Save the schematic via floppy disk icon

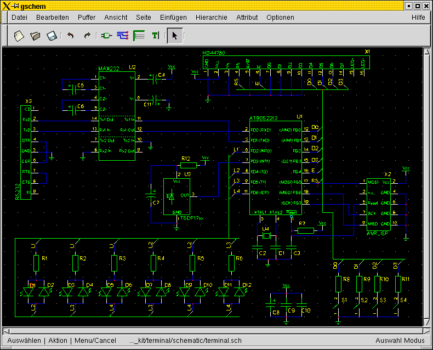(52, 36)
